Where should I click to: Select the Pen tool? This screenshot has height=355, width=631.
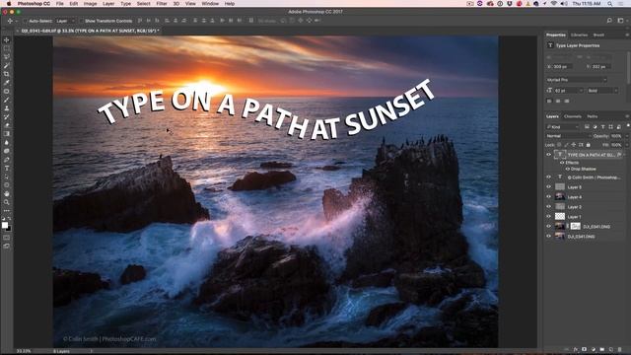click(x=7, y=160)
